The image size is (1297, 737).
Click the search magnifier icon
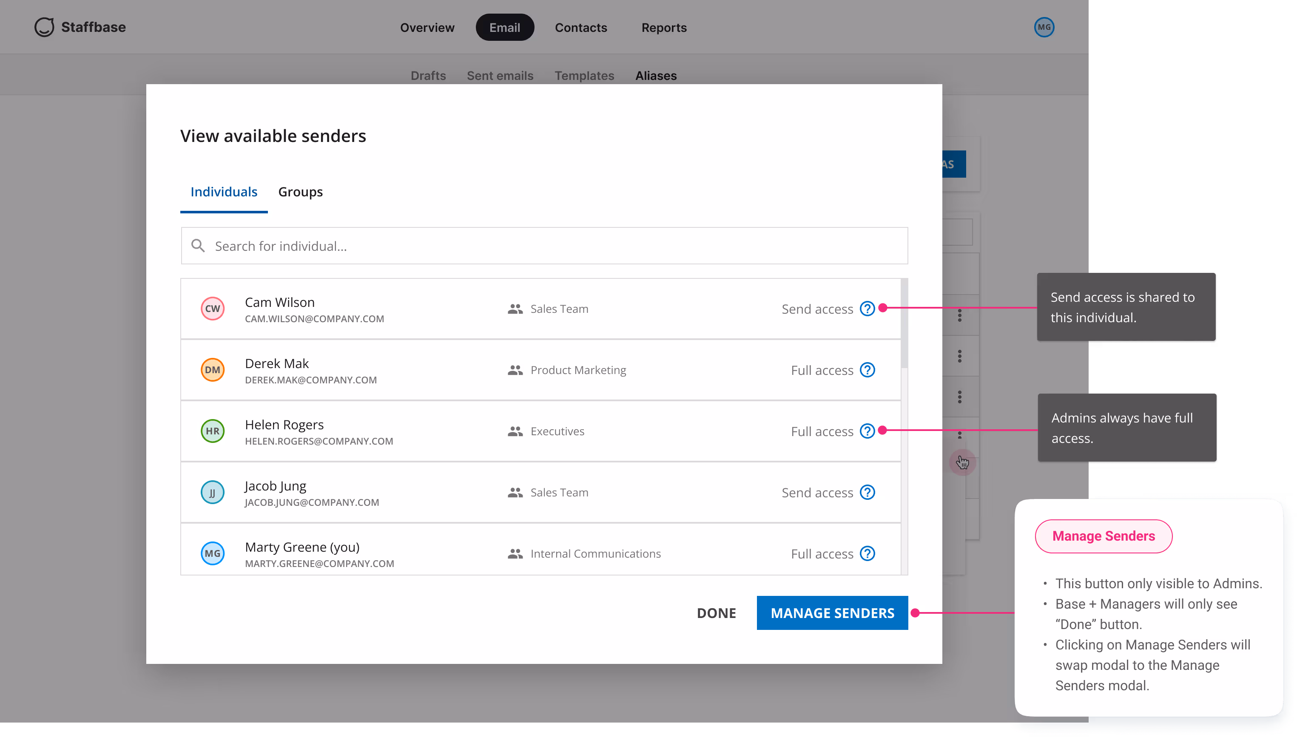click(198, 246)
